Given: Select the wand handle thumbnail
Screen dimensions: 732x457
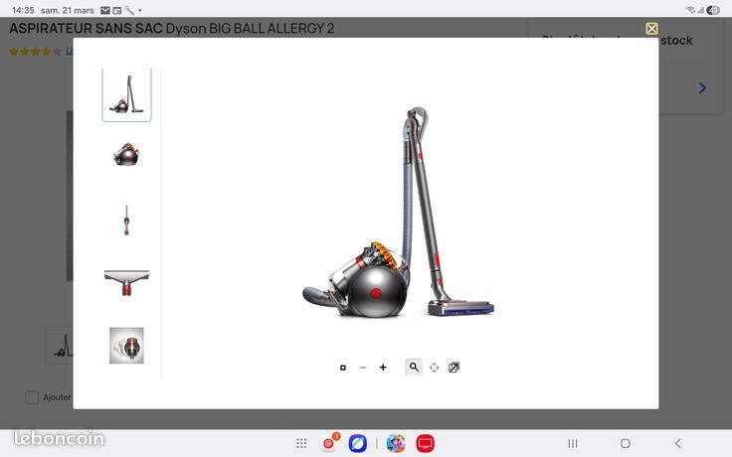Looking at the screenshot, I should (126, 221).
